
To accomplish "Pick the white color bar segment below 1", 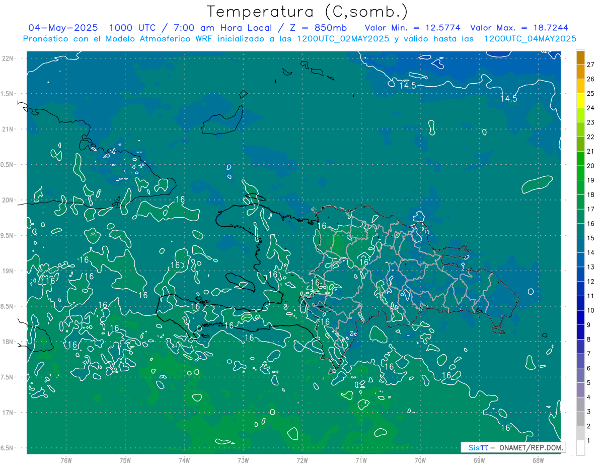I will [580, 448].
